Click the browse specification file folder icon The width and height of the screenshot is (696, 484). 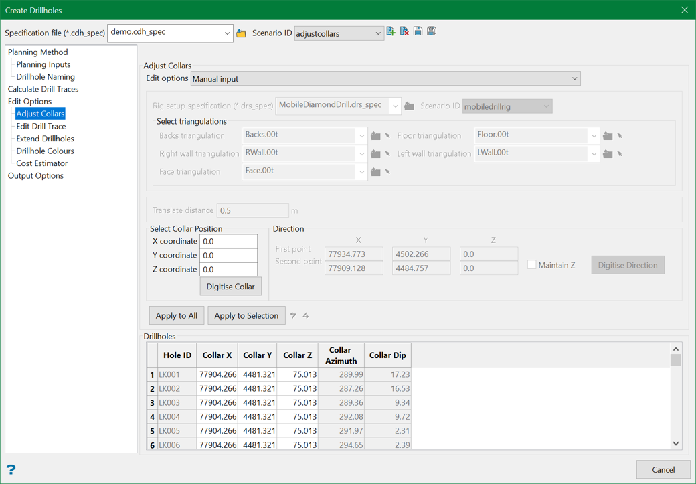(x=241, y=33)
